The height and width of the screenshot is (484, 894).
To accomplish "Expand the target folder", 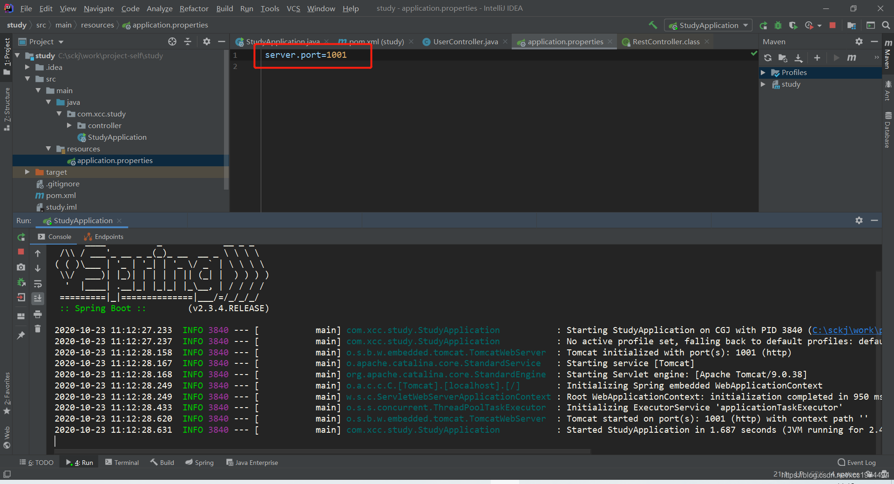I will click(x=27, y=172).
